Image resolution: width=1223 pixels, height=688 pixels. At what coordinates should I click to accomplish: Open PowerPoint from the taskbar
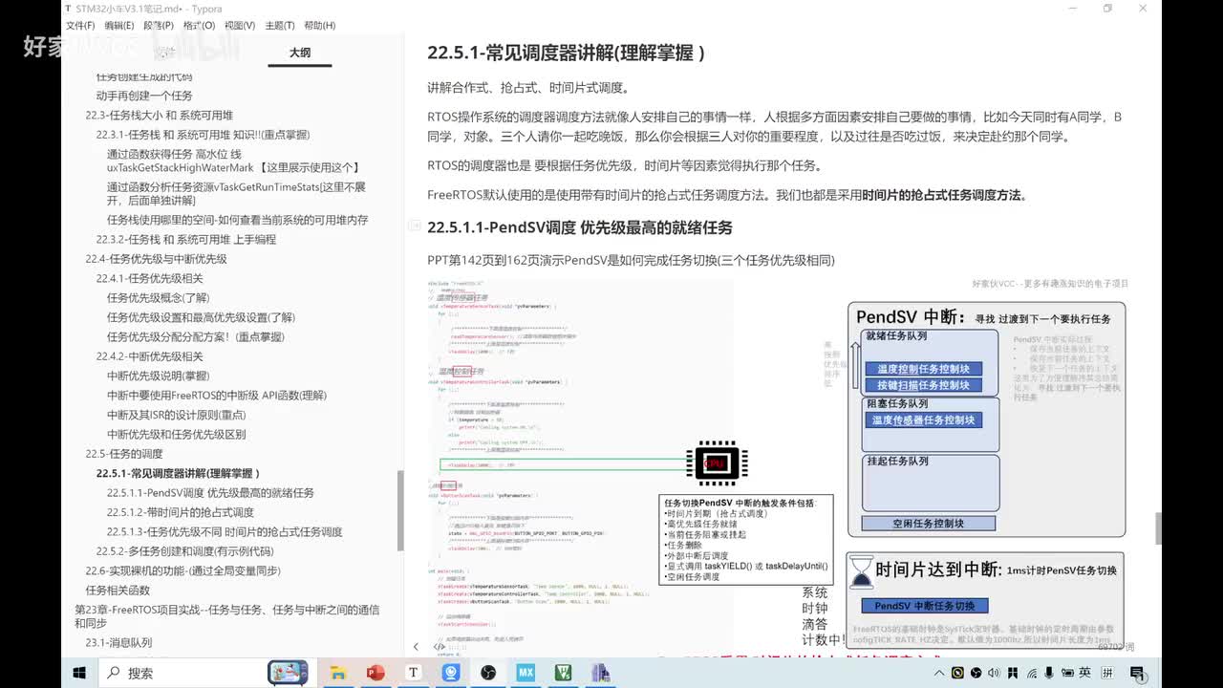click(375, 673)
